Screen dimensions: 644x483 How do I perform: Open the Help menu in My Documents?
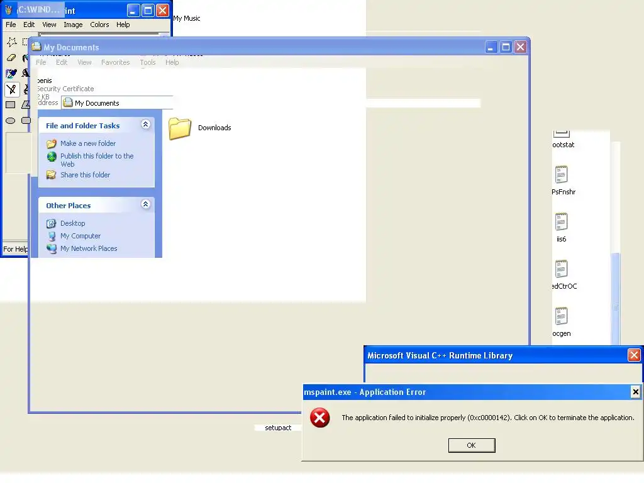172,62
